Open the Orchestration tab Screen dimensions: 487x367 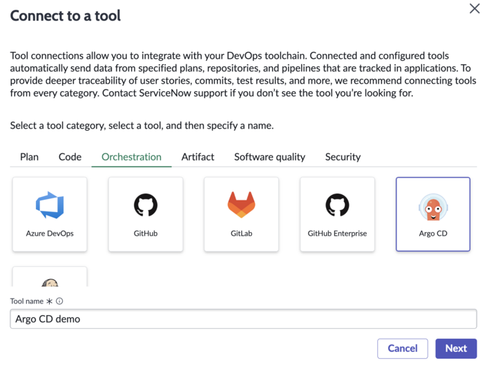point(131,157)
